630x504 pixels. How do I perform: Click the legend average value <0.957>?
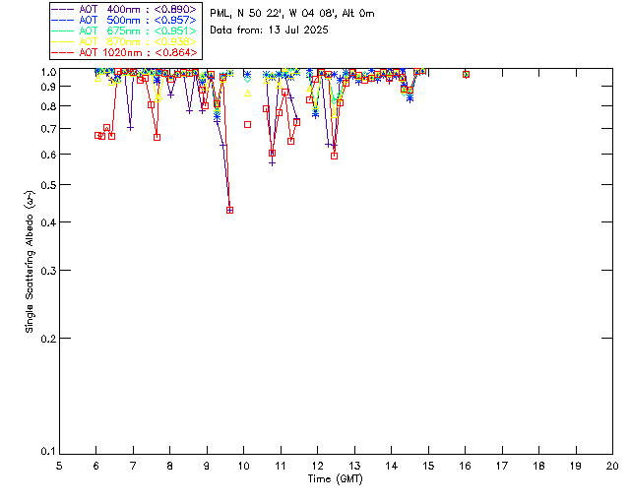[x=175, y=20]
